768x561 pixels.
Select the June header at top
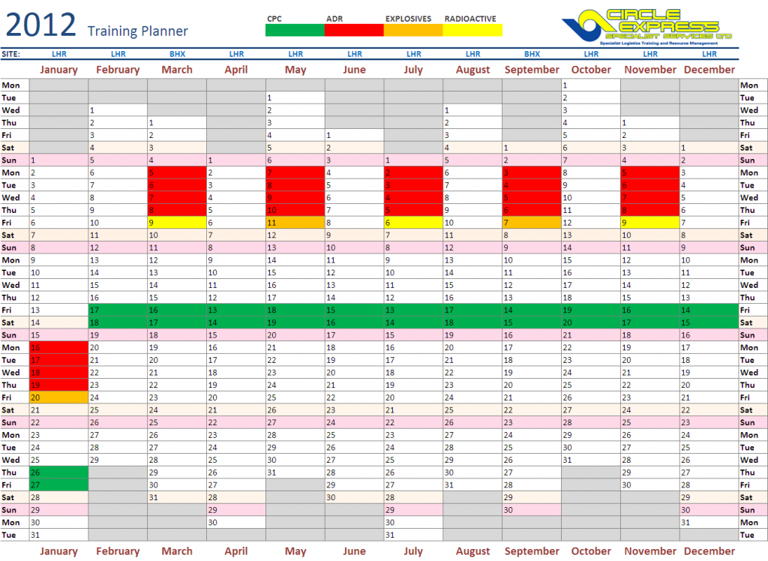click(x=354, y=70)
